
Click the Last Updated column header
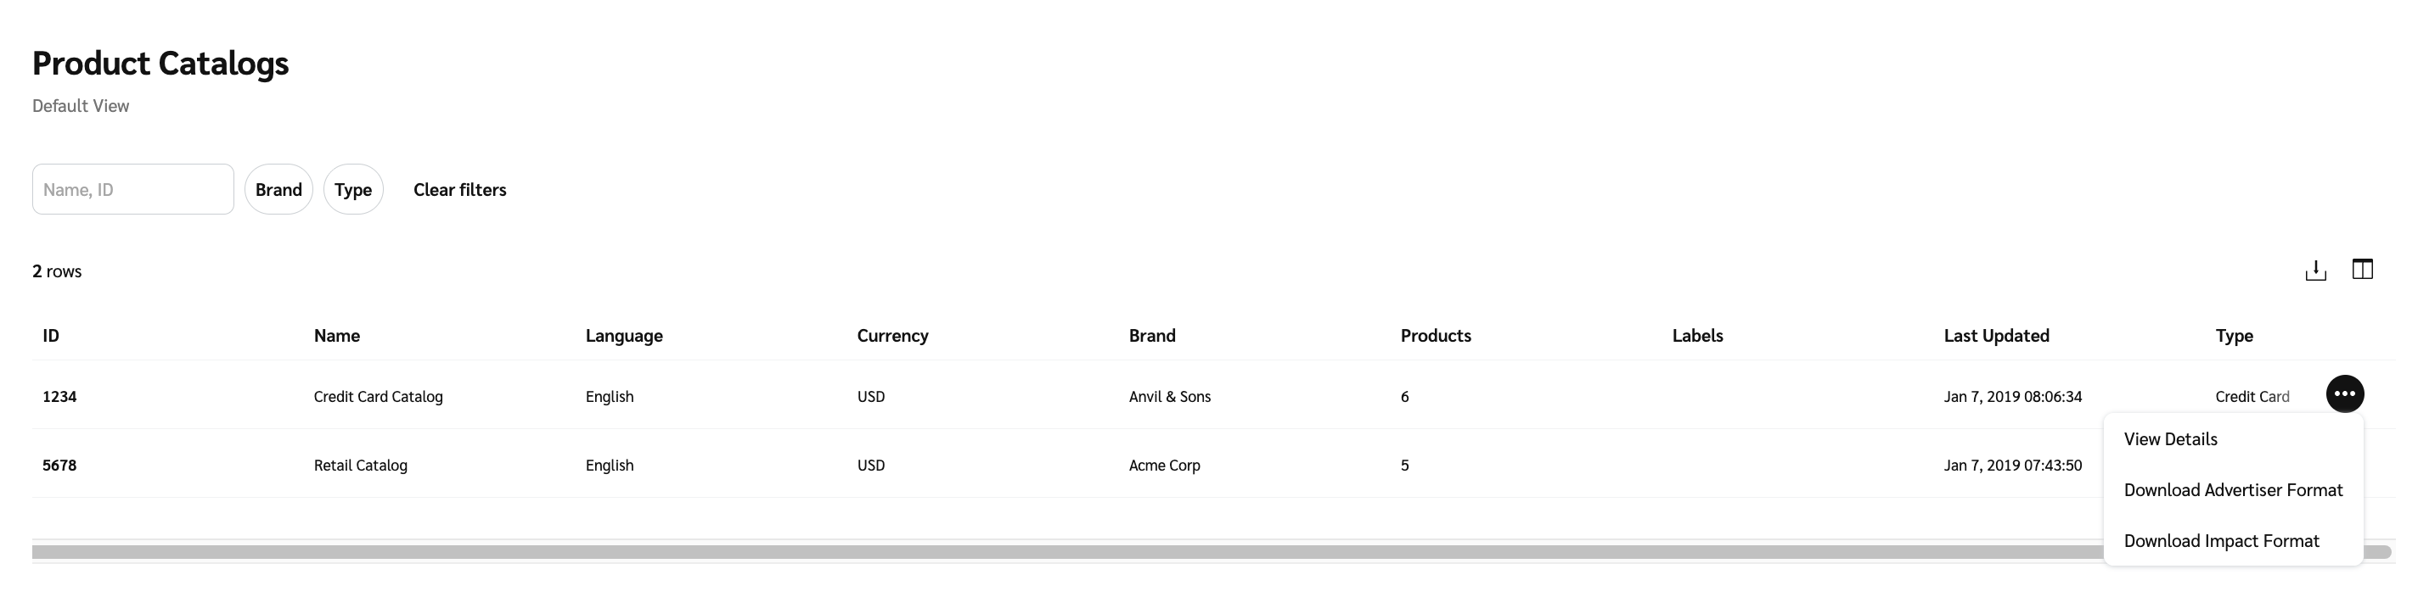1995,336
